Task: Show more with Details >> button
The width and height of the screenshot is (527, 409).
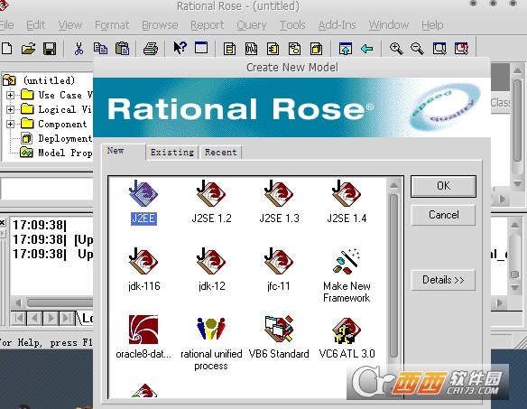Action: (x=443, y=280)
